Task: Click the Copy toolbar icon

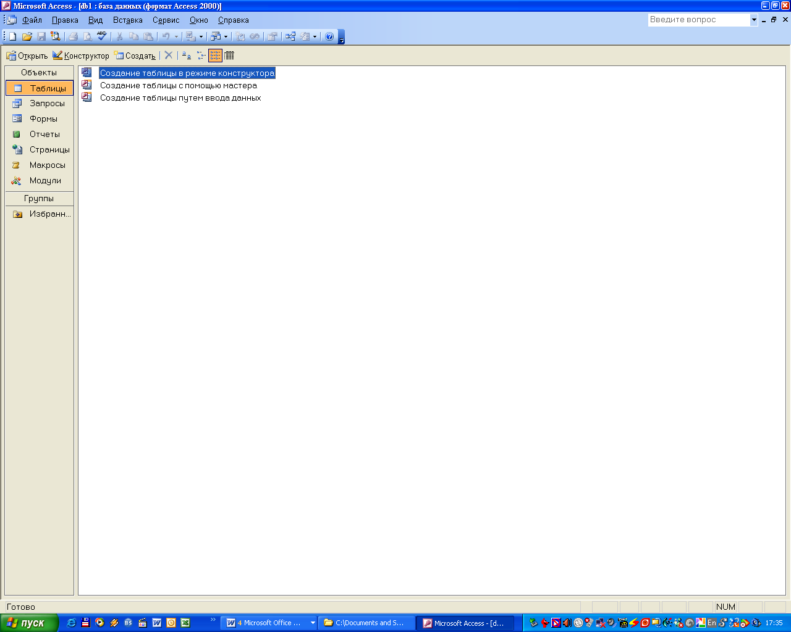Action: 134,36
